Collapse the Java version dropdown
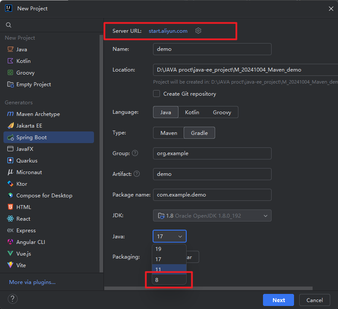338x309 pixels. coord(169,236)
